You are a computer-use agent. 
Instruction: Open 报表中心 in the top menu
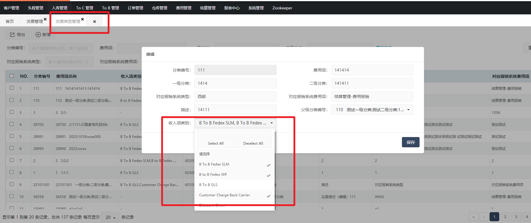[232, 8]
